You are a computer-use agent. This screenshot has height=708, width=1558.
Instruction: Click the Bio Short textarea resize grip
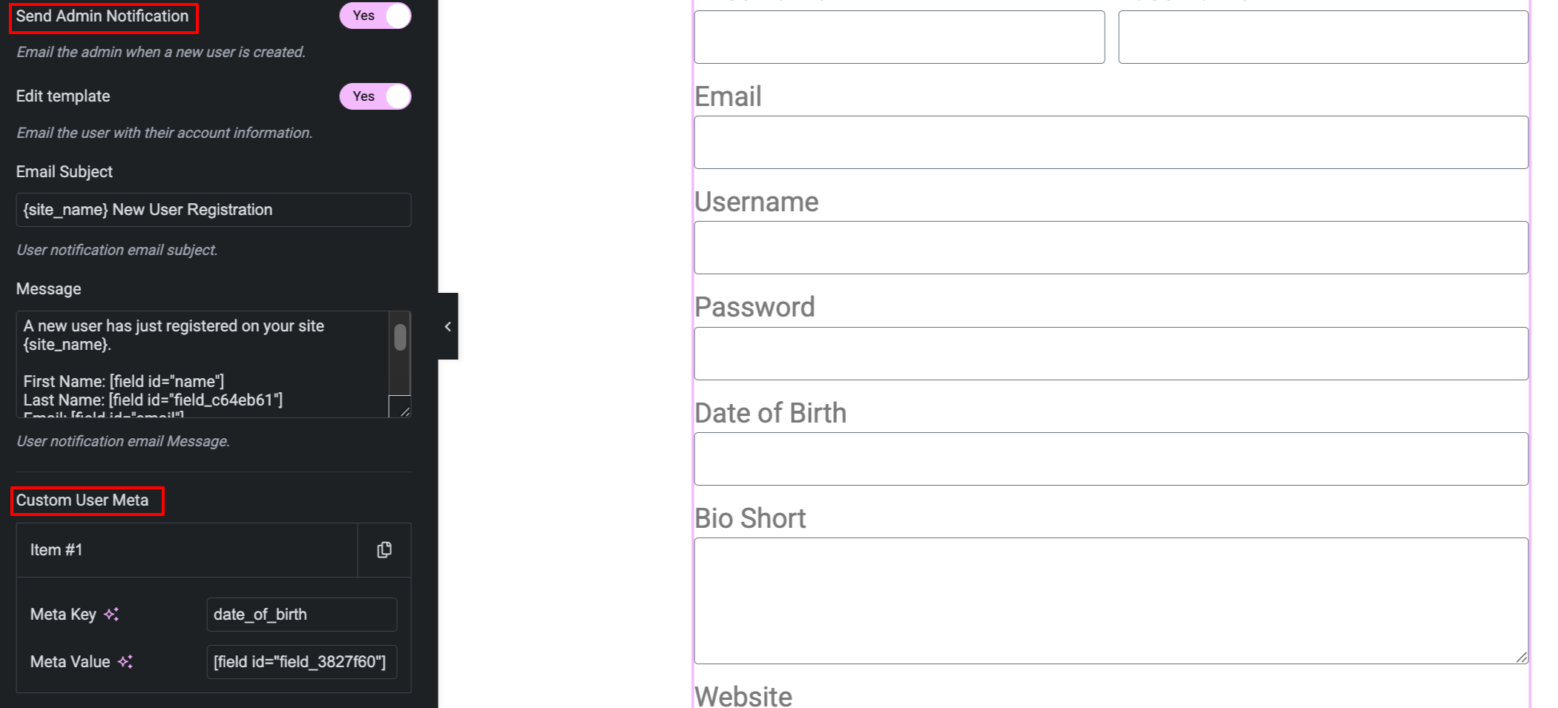coord(1521,657)
